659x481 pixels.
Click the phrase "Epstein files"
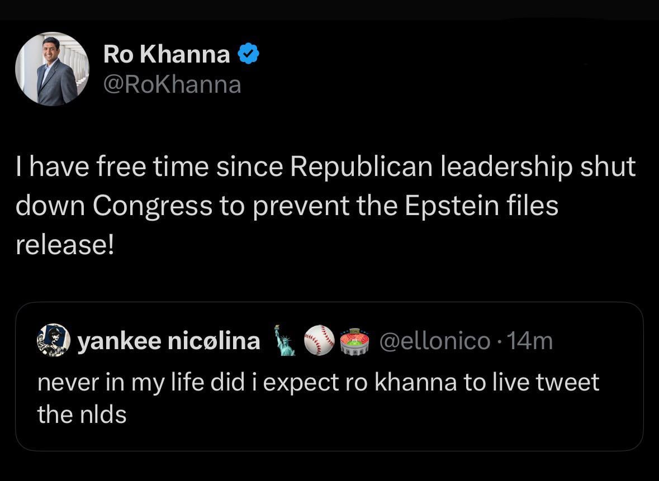coord(481,206)
